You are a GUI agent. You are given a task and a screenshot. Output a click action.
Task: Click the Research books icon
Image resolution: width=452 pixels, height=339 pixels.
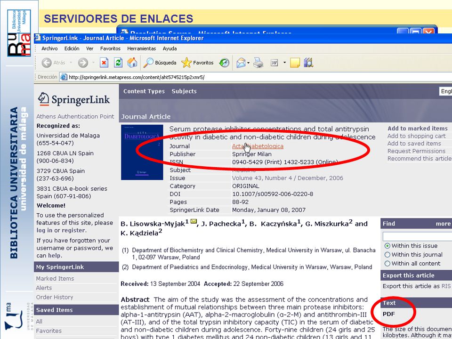point(308,63)
